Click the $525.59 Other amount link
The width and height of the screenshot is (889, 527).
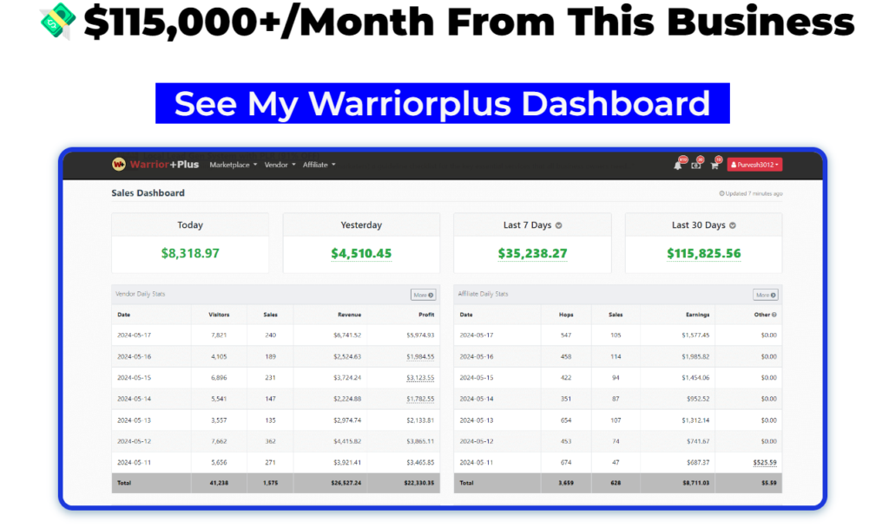coord(765,463)
